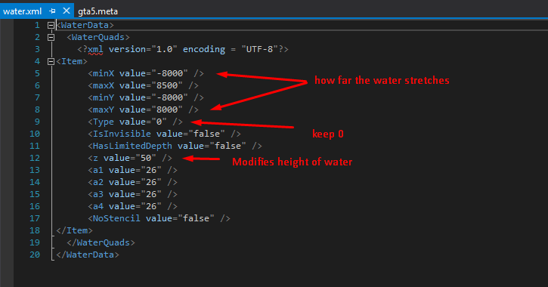Viewport: 548px width, 287px height.
Task: Collapse the WaterData element
Action: click(x=51, y=25)
